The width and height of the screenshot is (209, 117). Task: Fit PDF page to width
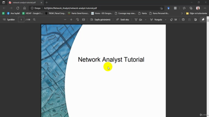84,19
